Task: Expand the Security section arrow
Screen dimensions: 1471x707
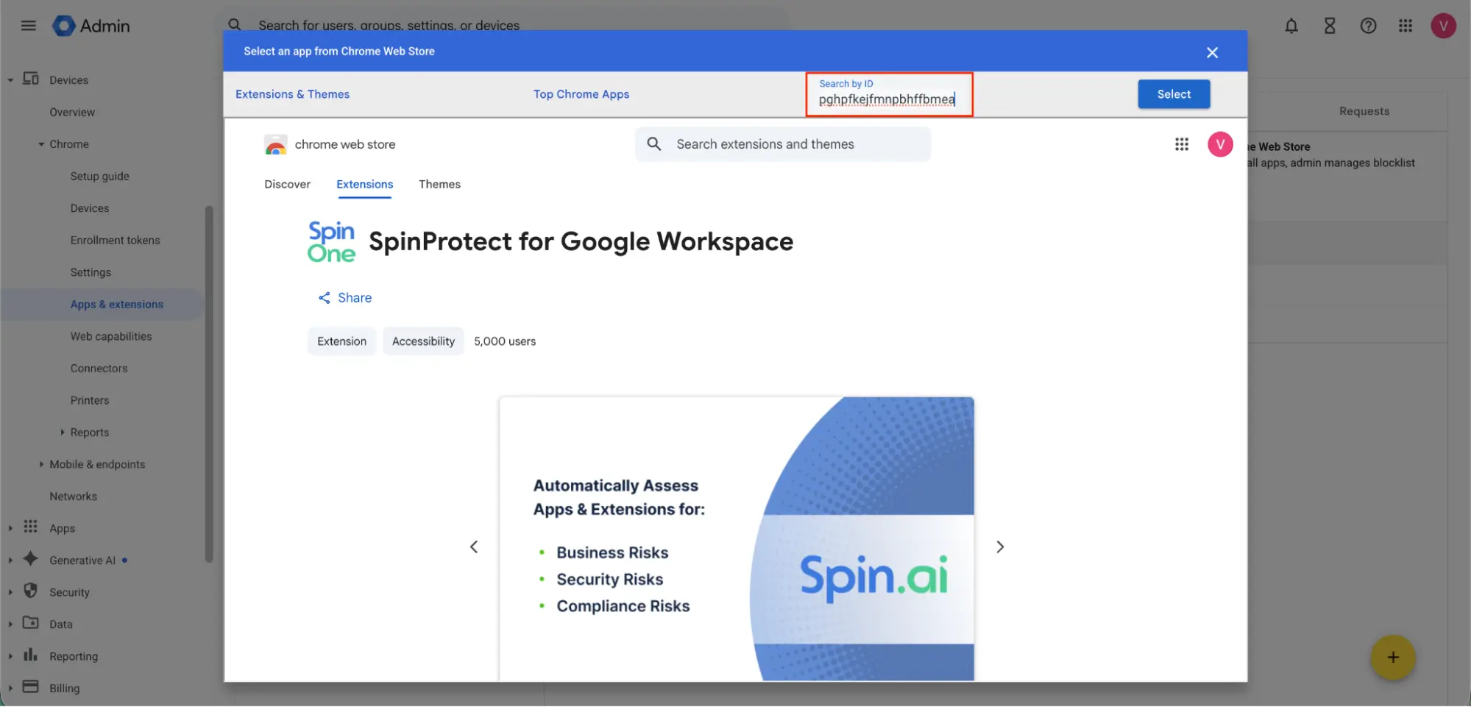Action: (x=10, y=592)
